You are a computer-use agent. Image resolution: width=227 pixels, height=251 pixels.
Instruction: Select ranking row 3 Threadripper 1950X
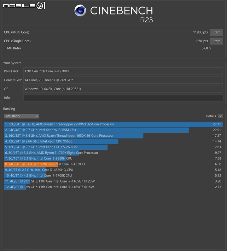pyautogui.click(x=113, y=135)
